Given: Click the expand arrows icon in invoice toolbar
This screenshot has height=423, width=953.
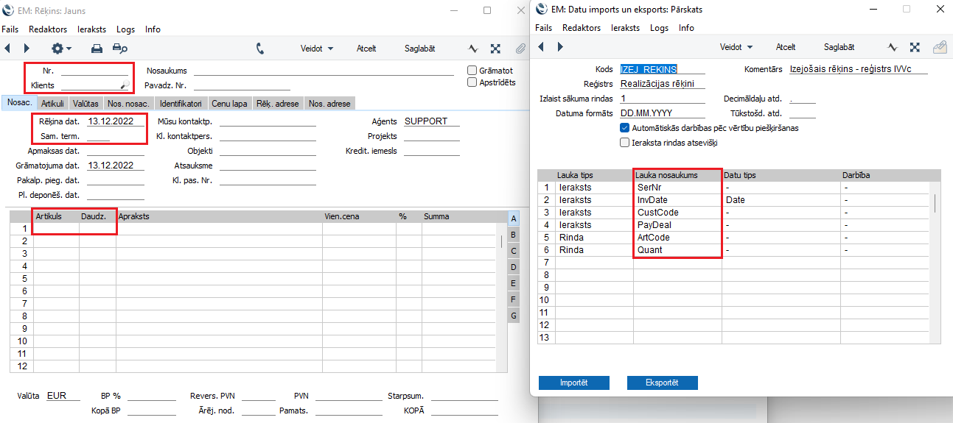Looking at the screenshot, I should [496, 49].
